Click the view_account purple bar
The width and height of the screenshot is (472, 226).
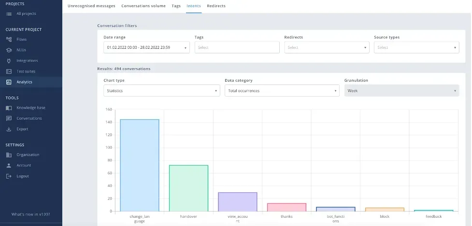pyautogui.click(x=238, y=202)
